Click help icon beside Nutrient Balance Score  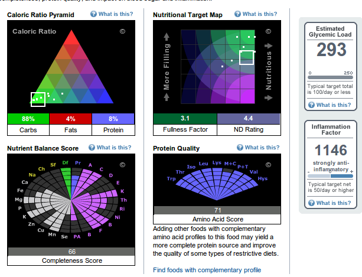pos(92,148)
